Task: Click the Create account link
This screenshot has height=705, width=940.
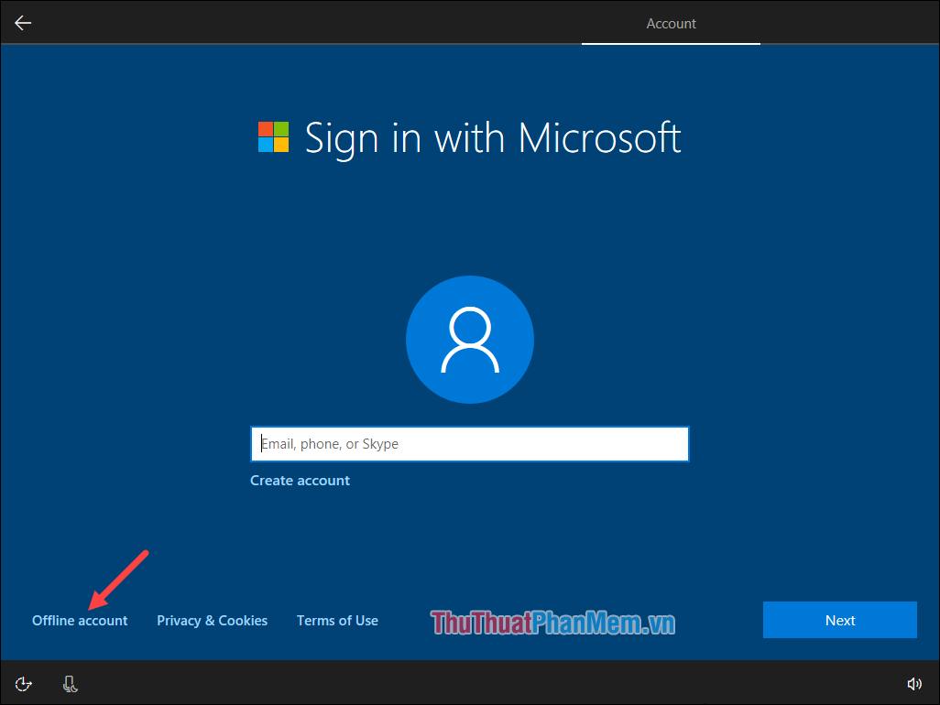Action: (300, 480)
